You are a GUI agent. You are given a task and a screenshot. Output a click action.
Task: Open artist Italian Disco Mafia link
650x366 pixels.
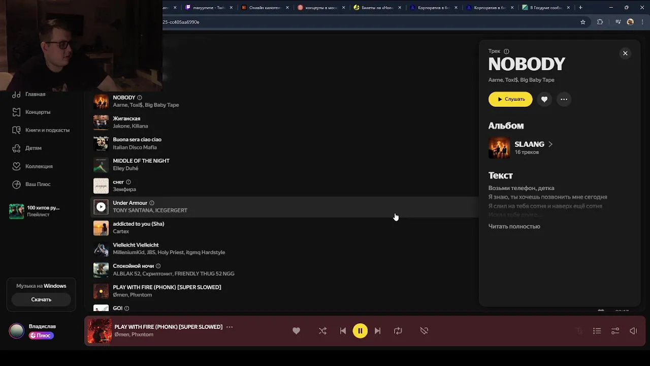[135, 147]
